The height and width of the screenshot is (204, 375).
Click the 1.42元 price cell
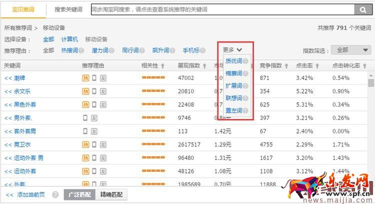tap(222, 131)
